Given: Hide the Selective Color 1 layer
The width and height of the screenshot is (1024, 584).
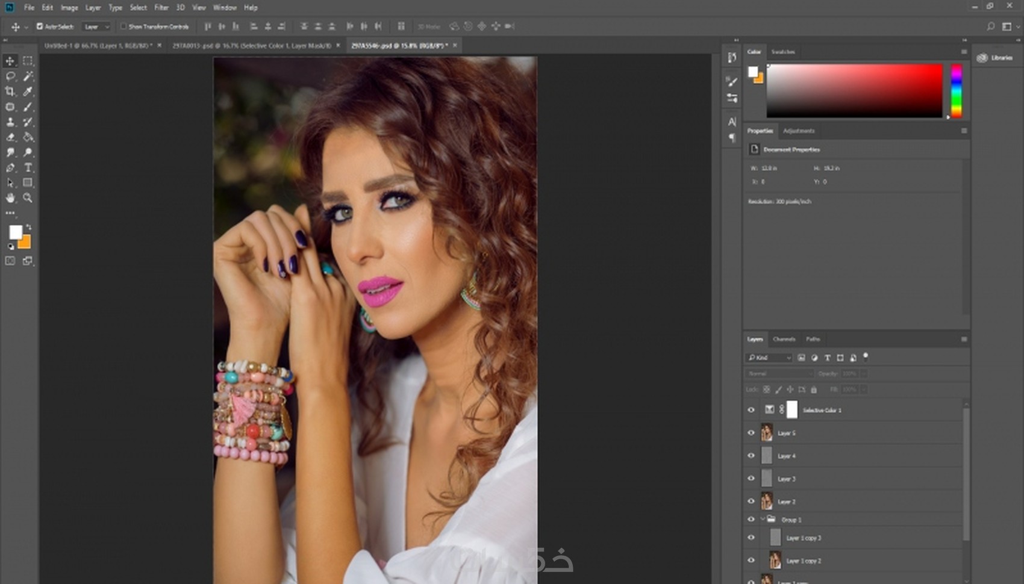Looking at the screenshot, I should [751, 410].
